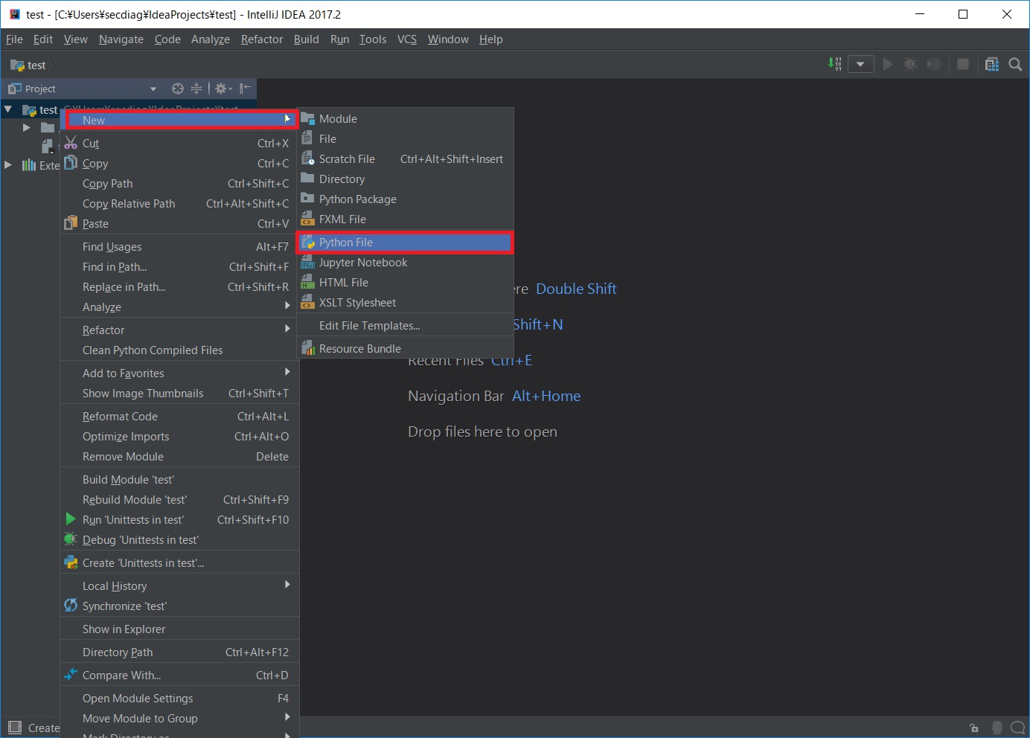Click the Hector inspector icon in status bar
Image resolution: width=1030 pixels, height=738 pixels.
pos(997,728)
